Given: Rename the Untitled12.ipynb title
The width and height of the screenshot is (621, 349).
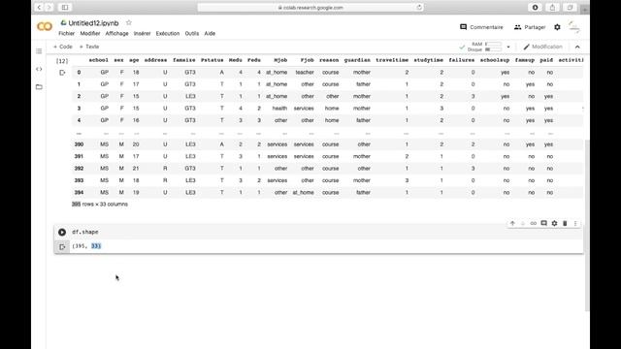Looking at the screenshot, I should click(93, 23).
